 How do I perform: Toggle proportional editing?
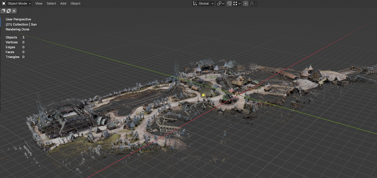coord(246,3)
